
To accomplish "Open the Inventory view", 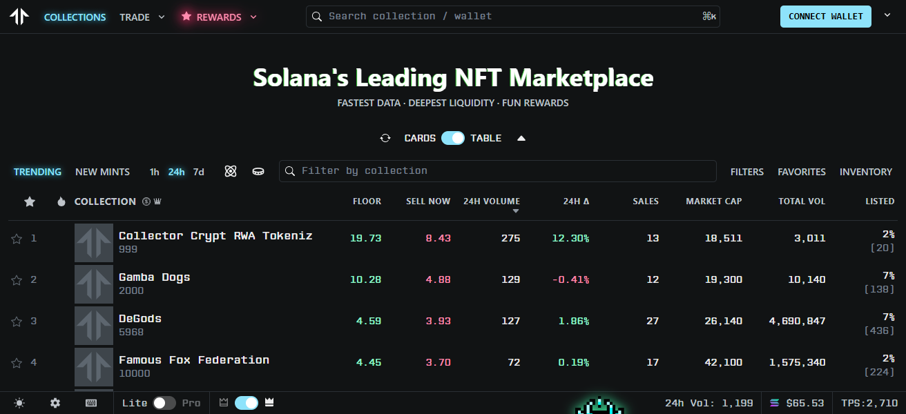I will (x=866, y=172).
